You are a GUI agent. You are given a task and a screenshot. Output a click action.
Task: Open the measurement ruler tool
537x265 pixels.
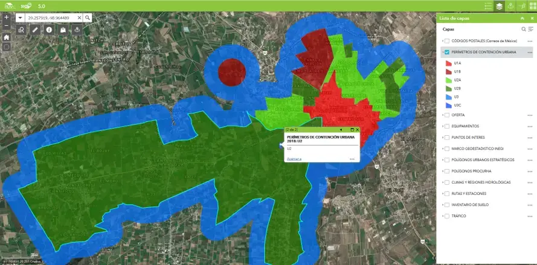(35, 29)
